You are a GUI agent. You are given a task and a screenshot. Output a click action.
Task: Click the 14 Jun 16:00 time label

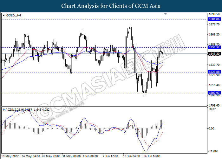pos(152,156)
